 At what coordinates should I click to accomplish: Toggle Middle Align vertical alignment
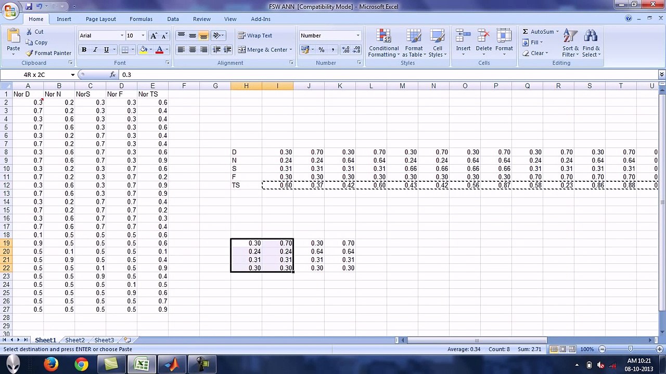click(193, 36)
